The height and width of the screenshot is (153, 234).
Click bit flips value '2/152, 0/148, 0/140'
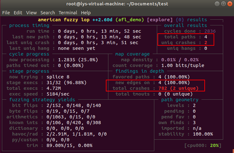click(x=74, y=105)
